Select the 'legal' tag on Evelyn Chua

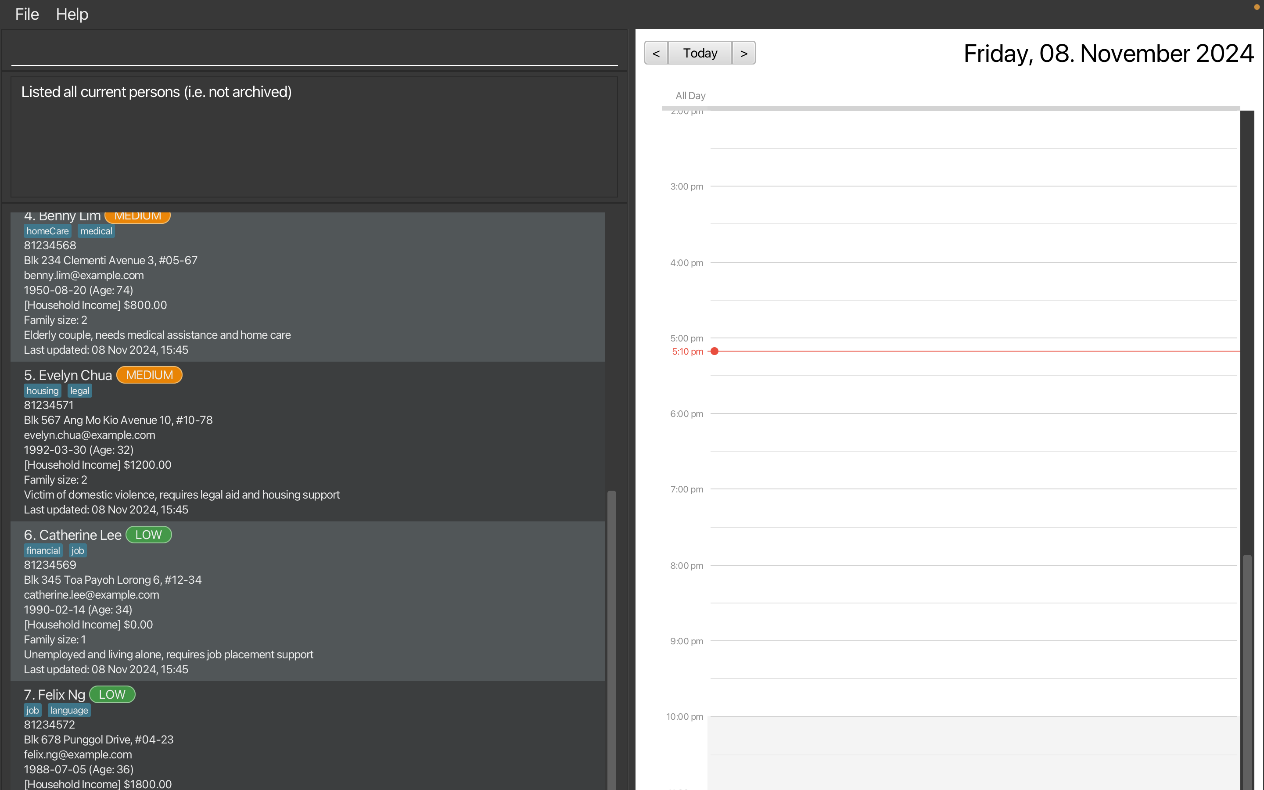click(79, 391)
